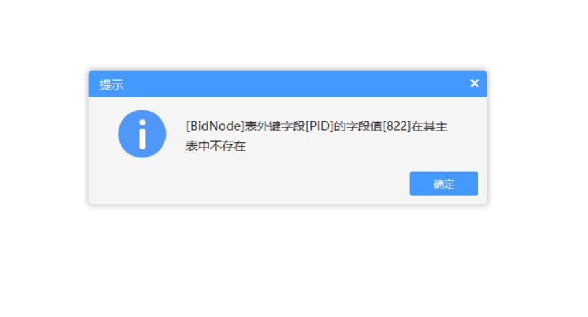Select the white letter i inside info icon
588x317 pixels.
point(142,134)
